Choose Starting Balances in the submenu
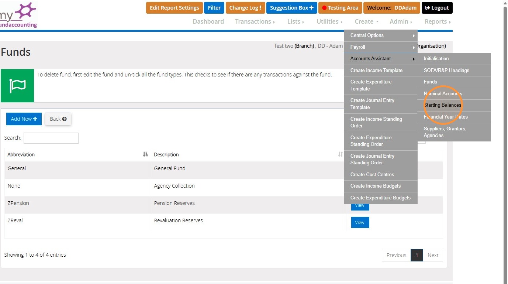508x284 pixels. [454, 105]
